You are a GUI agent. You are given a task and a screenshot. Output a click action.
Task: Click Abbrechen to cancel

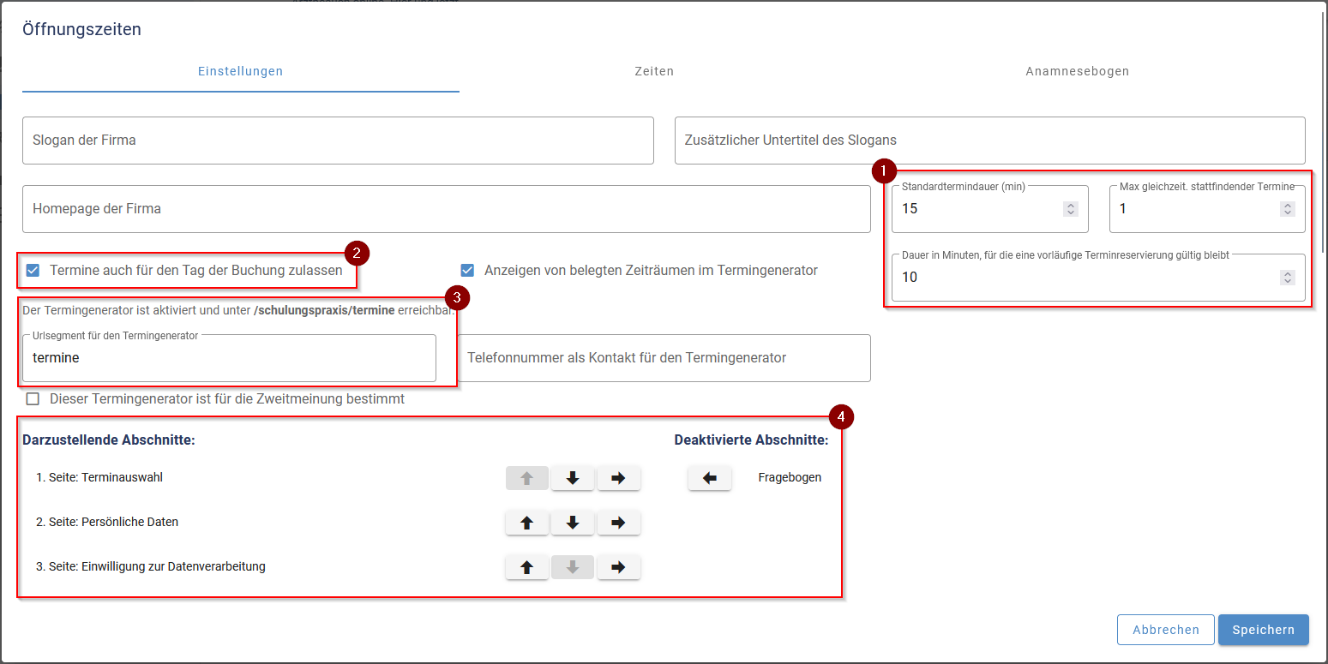pos(1165,630)
